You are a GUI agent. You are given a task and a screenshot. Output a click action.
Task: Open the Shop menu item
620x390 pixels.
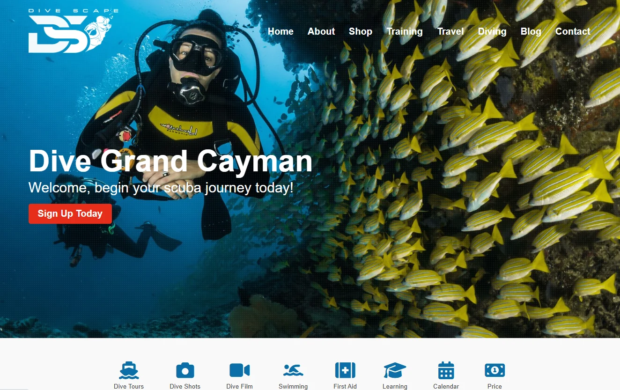tap(361, 31)
